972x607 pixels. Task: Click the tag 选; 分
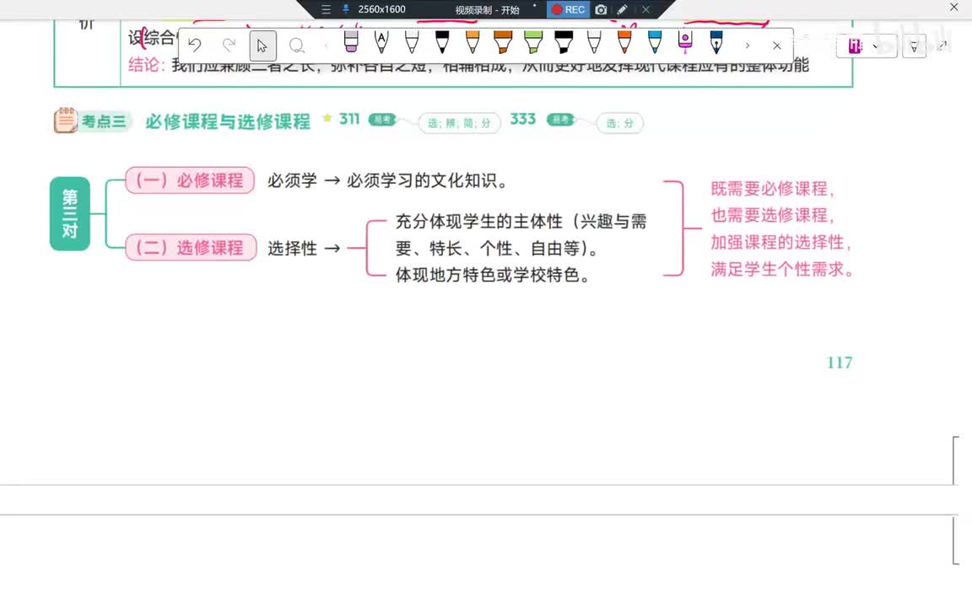(620, 123)
